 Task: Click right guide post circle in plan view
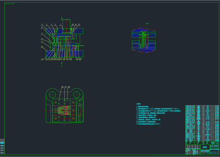77,94
